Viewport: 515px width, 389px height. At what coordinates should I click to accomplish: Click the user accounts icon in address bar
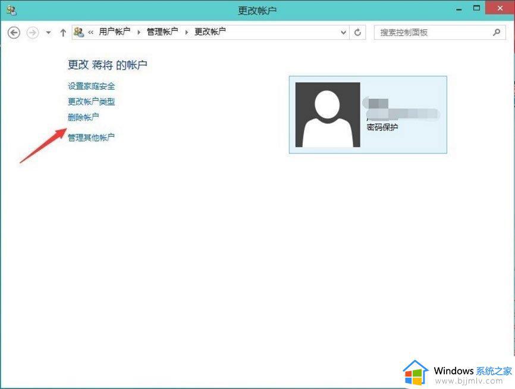[79, 32]
